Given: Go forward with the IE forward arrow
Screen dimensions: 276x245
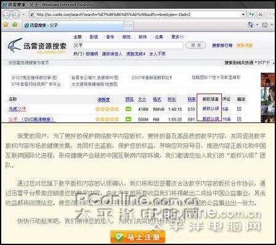Looking at the screenshot, I should click(x=15, y=15).
